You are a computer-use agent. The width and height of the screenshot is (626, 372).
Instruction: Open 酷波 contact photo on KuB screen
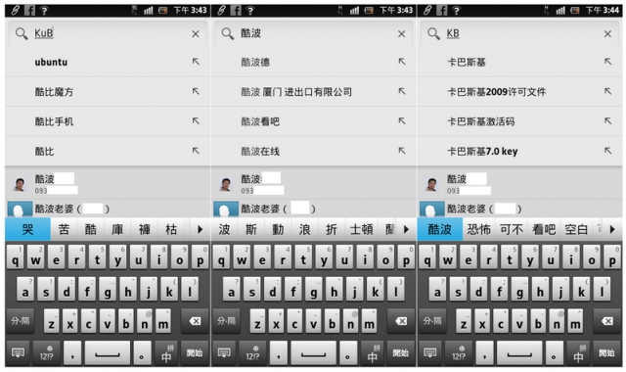pos(20,184)
